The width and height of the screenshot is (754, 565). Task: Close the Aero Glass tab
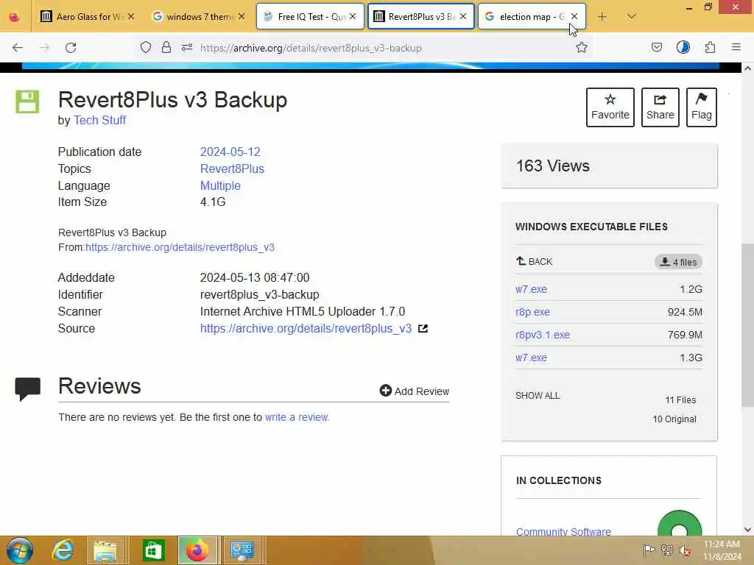pos(131,16)
